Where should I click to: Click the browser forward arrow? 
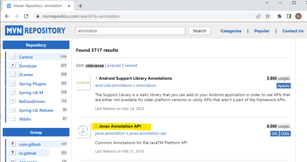click(17, 16)
